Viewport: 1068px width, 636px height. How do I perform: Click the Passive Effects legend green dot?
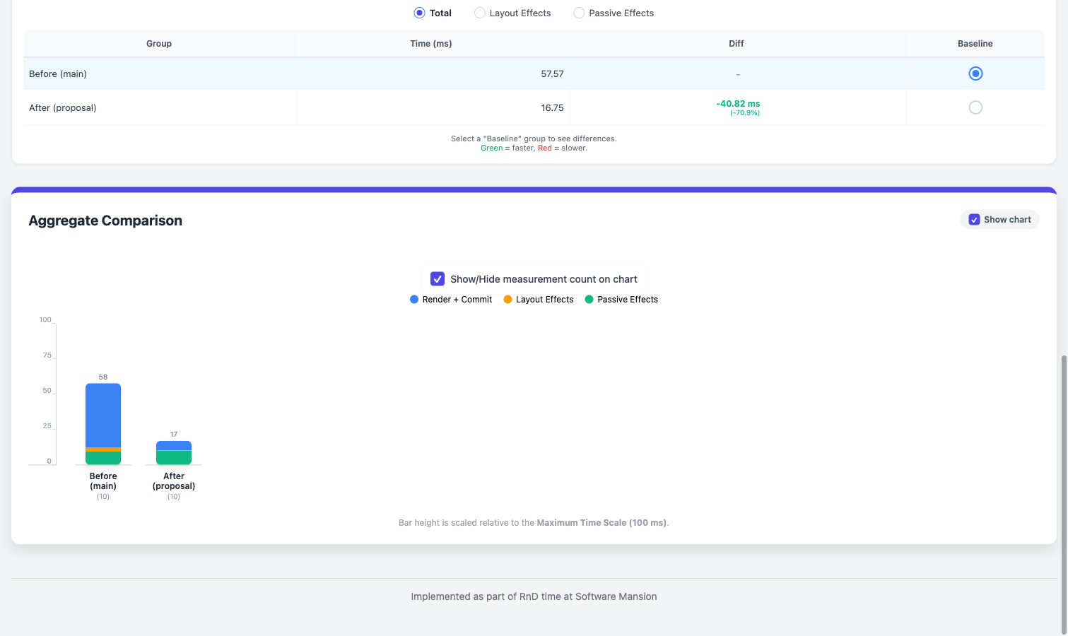pyautogui.click(x=589, y=300)
